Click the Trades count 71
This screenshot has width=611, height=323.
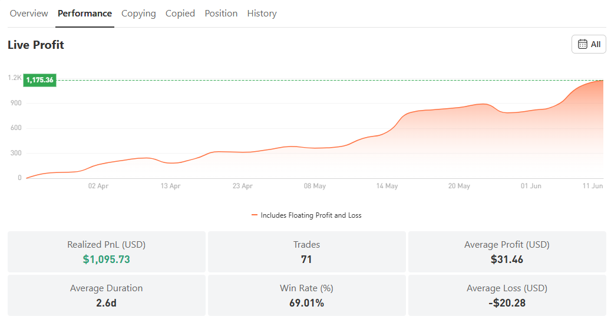(306, 259)
